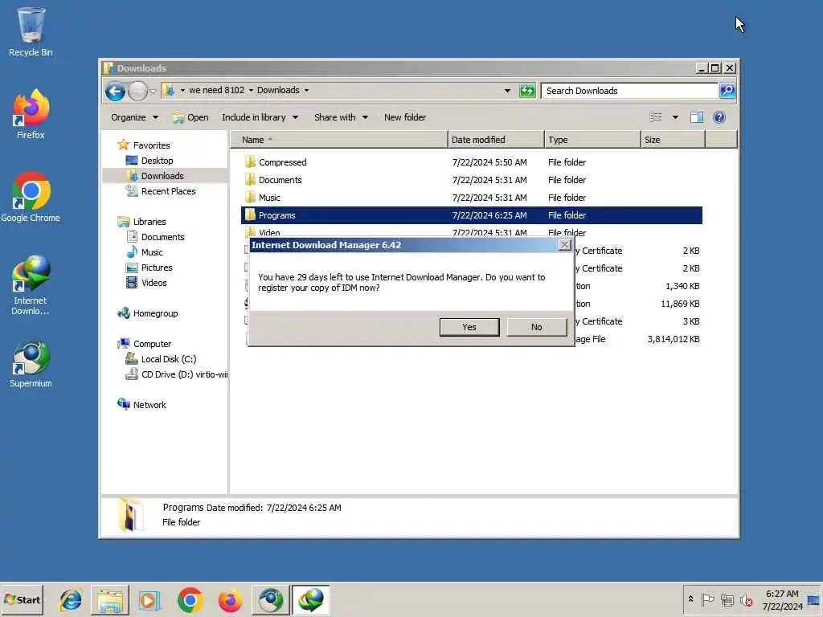The height and width of the screenshot is (617, 823).
Task: Click the Back arrow in Downloads window
Action: pos(115,92)
